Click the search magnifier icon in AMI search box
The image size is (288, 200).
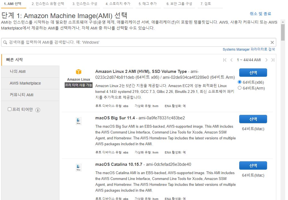[5, 42]
